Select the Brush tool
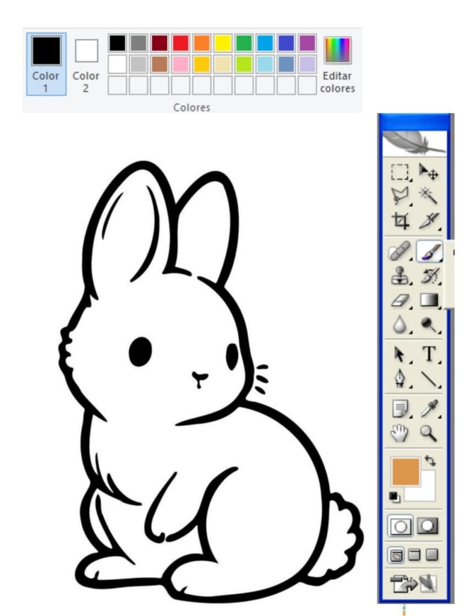Viewport: 462px width, 616px height. pos(430,251)
